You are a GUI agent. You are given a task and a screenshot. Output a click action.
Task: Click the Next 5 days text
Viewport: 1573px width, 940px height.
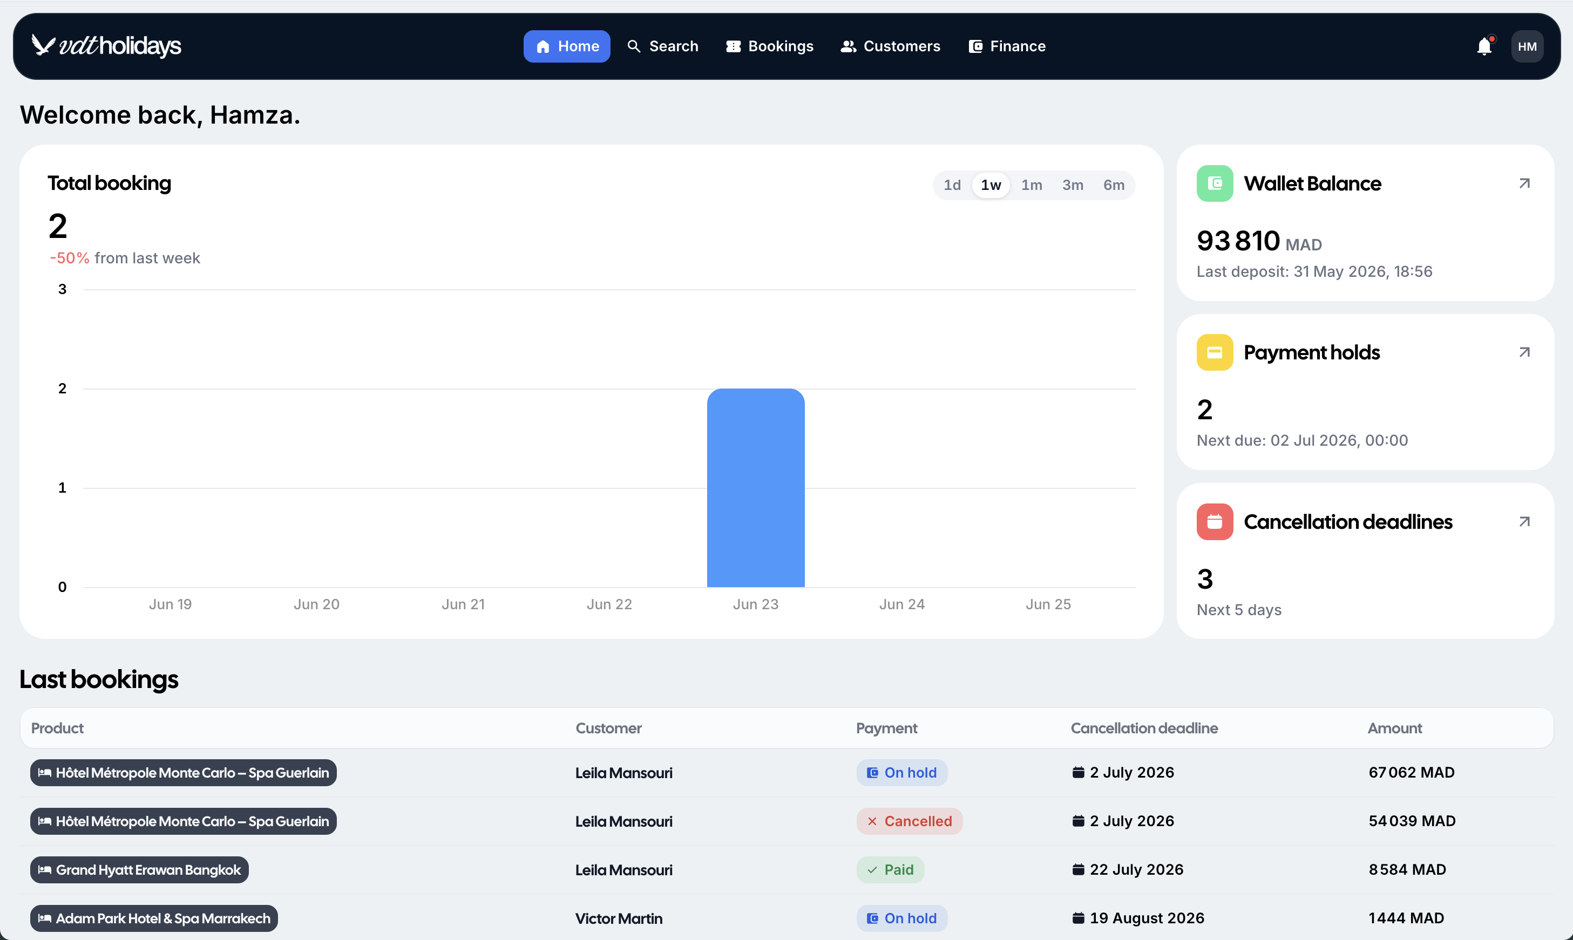click(x=1238, y=610)
